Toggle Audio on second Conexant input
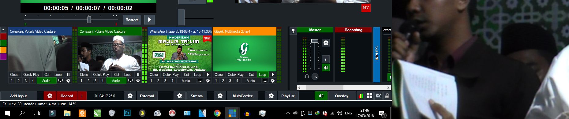The width and height of the screenshot is (569, 119). 116,81
